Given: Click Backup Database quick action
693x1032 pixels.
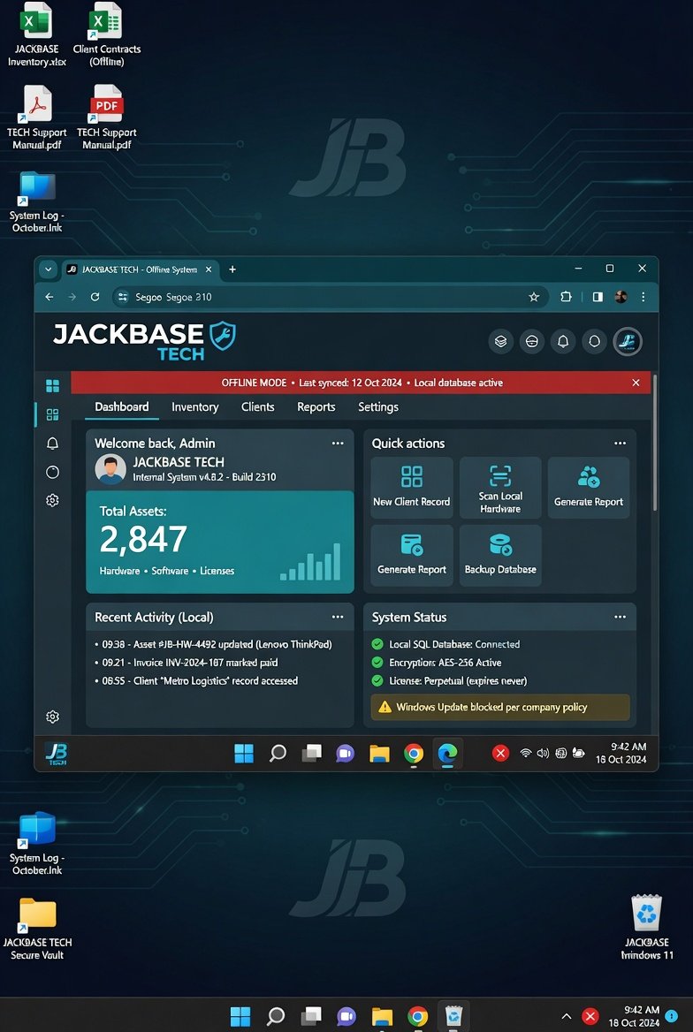Looking at the screenshot, I should (500, 556).
